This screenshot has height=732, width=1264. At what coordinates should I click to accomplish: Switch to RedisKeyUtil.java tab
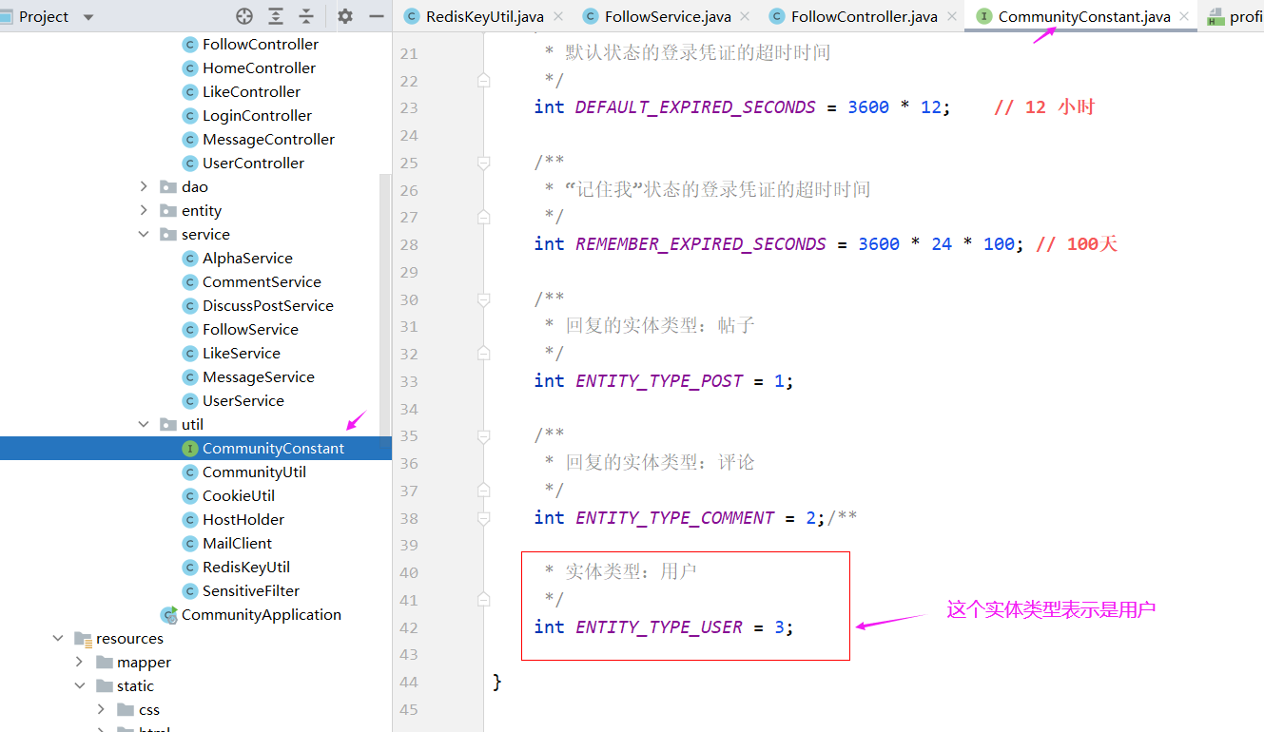tap(483, 16)
